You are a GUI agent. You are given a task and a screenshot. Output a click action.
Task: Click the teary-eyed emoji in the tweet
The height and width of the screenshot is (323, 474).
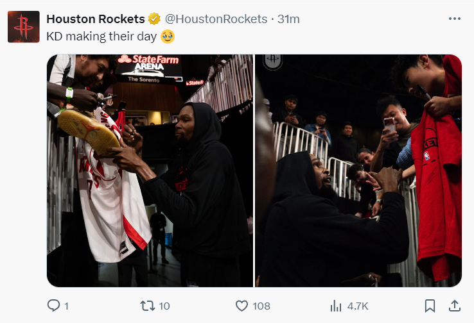(167, 37)
